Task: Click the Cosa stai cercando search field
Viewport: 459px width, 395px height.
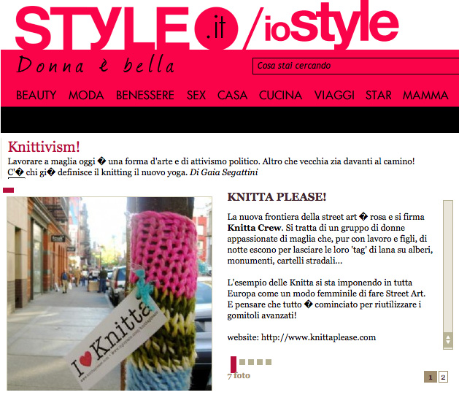Action: pyautogui.click(x=355, y=66)
